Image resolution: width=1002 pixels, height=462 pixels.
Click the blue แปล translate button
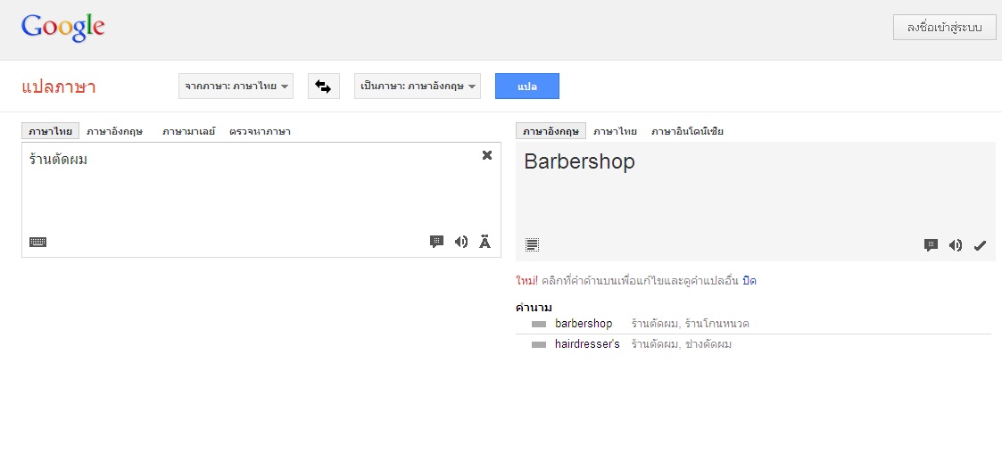pyautogui.click(x=527, y=87)
